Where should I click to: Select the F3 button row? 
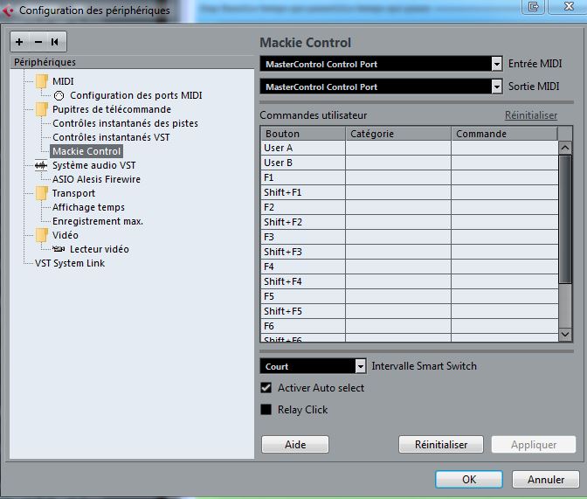coord(409,237)
